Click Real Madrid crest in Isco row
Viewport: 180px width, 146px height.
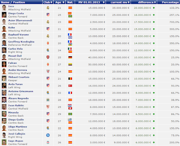[48, 8]
